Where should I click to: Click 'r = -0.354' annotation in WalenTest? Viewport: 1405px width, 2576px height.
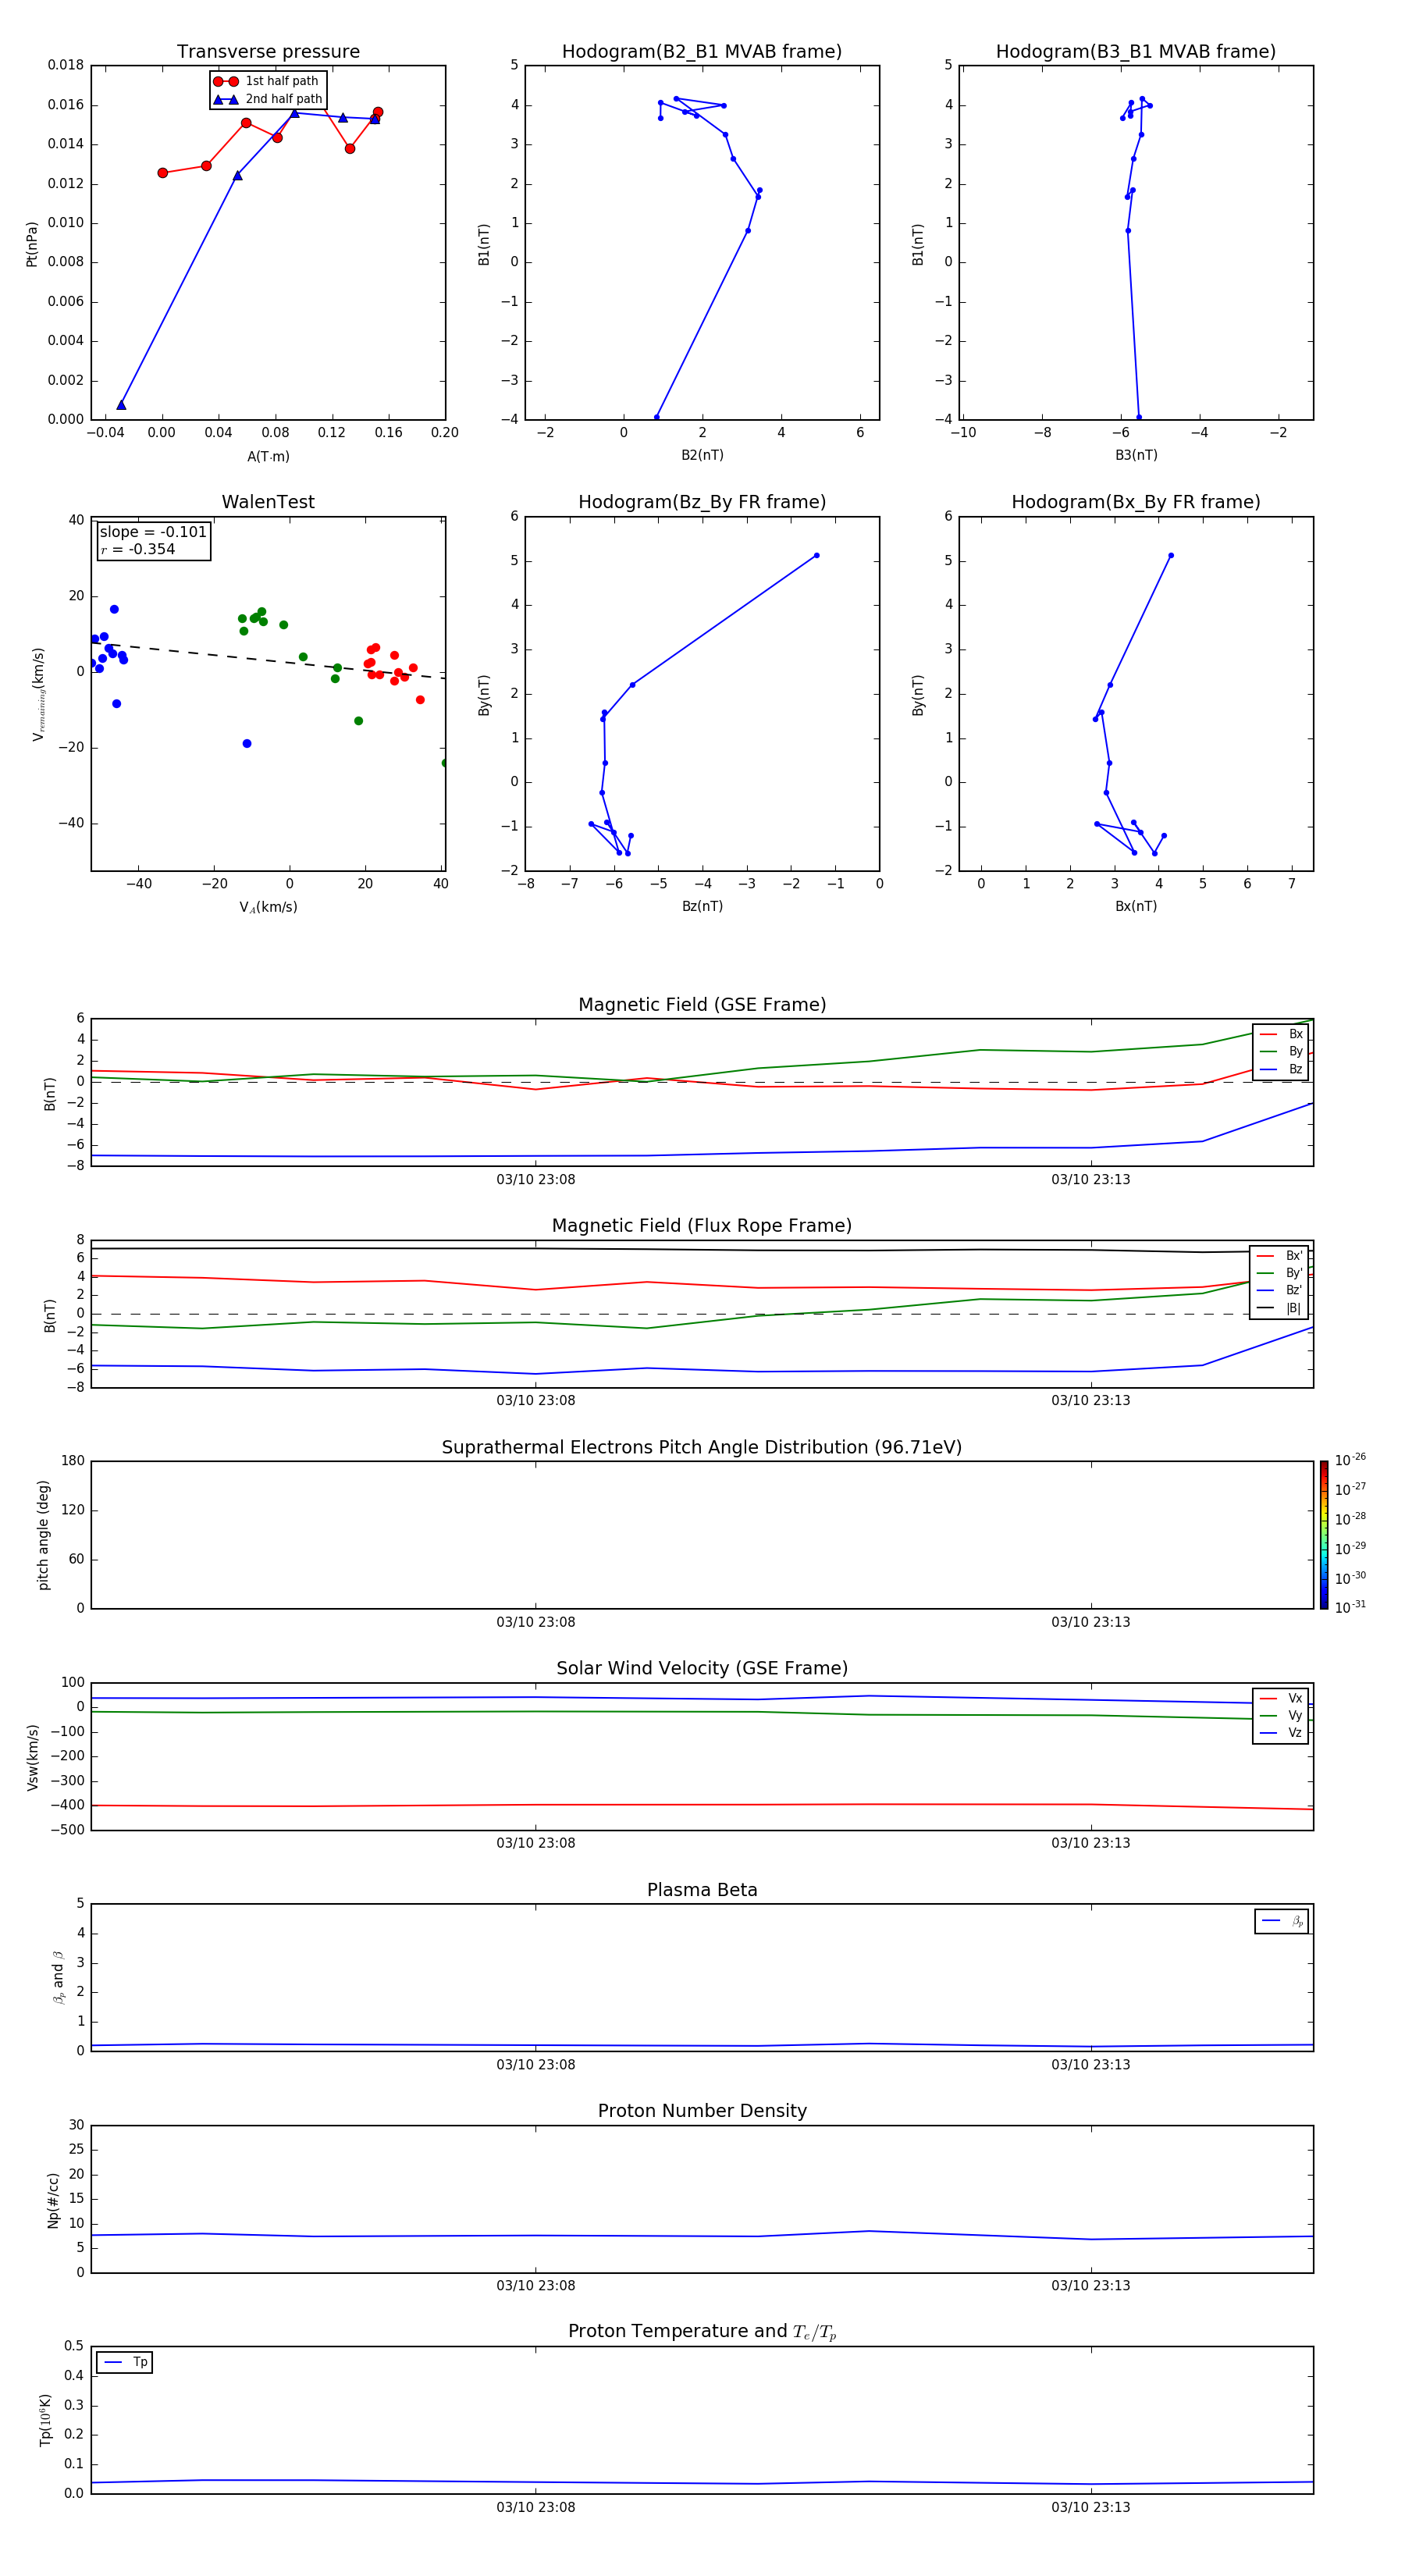click(138, 549)
